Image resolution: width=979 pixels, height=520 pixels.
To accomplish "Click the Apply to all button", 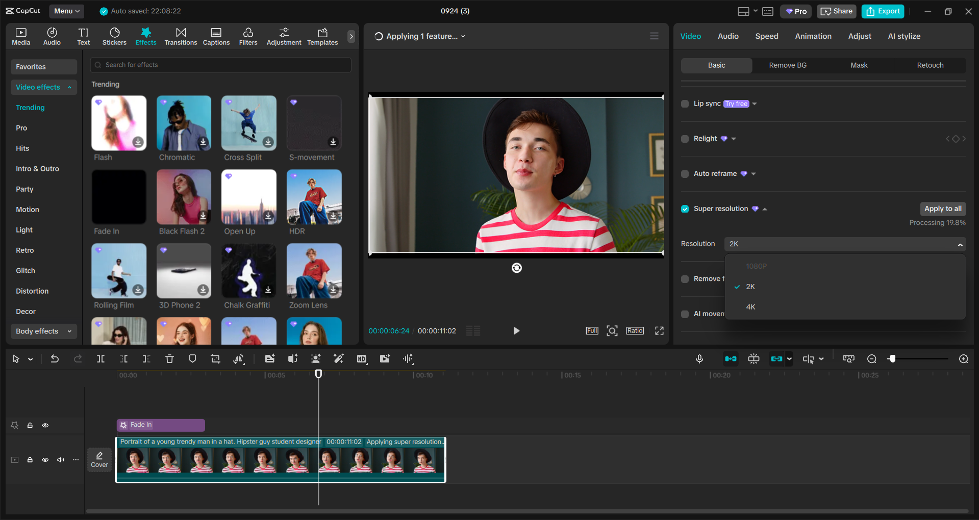I will coord(942,209).
